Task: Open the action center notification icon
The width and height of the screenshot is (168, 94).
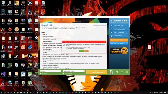Action: pyautogui.click(x=165, y=93)
